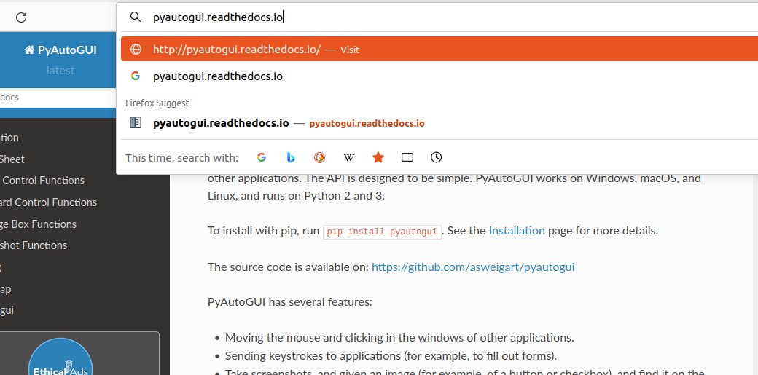Open the shot Functions sidebar item
The image size is (758, 375).
pos(34,245)
